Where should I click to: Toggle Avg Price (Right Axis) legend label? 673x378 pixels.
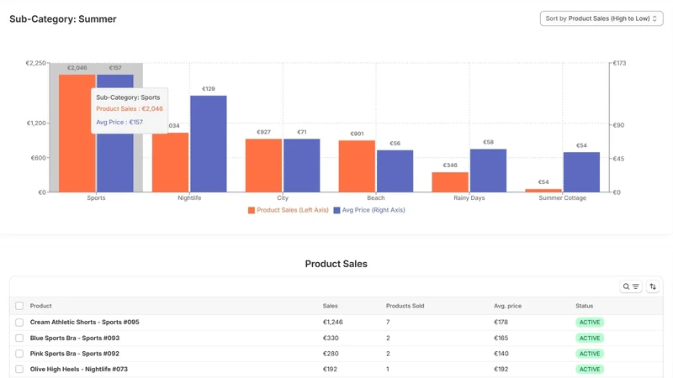tap(374, 210)
